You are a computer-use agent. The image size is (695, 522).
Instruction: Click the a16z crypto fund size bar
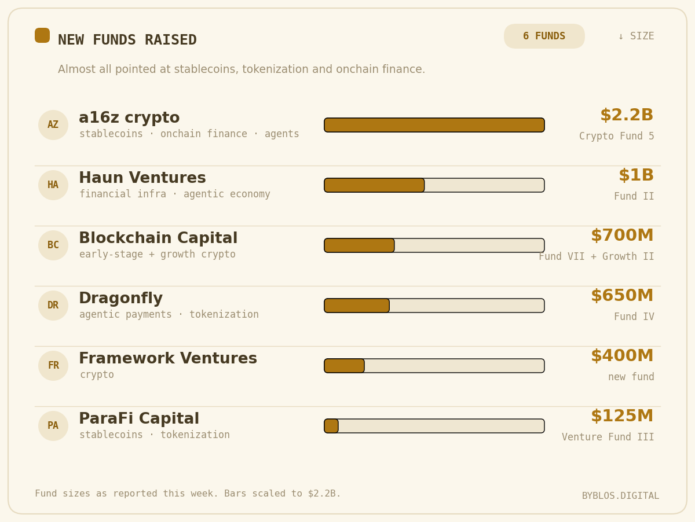[434, 125]
